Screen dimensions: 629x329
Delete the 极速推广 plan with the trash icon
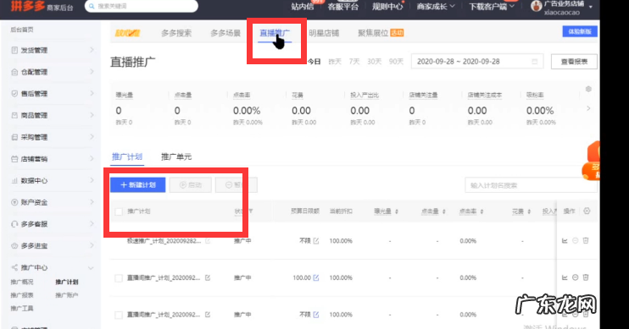586,240
